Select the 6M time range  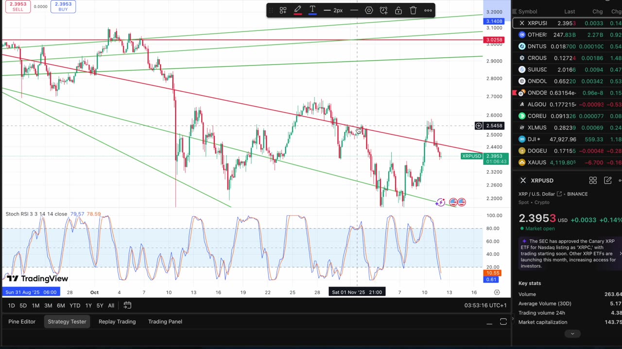pos(61,305)
